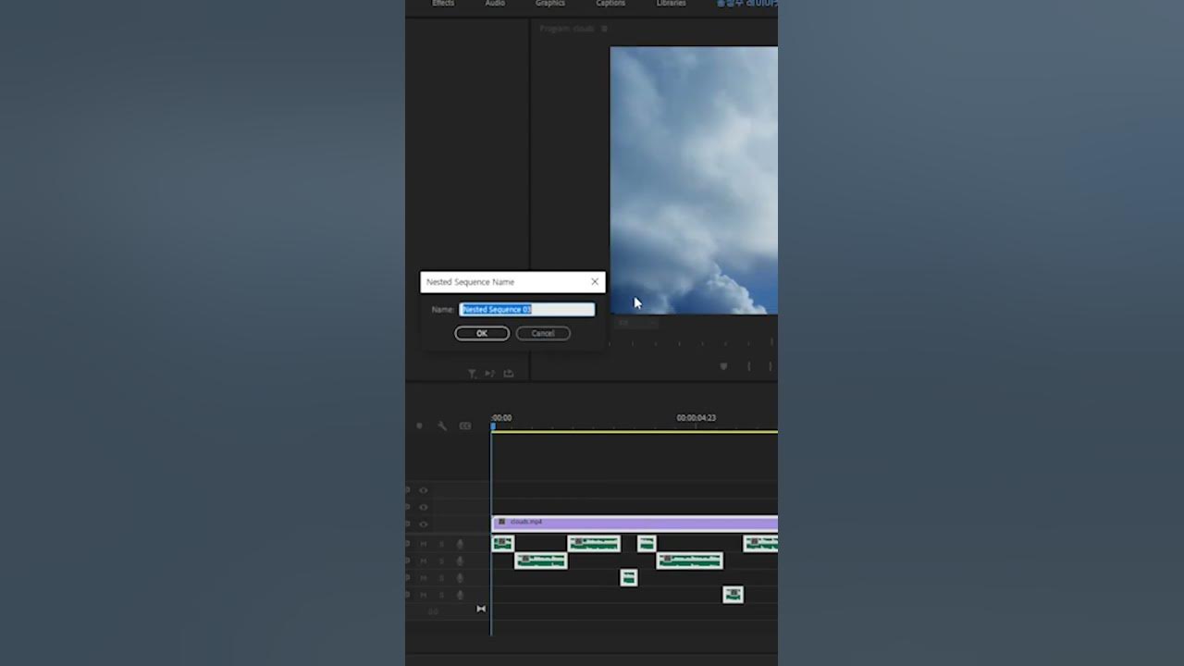Click the 00:00:04:23 mark on time ruler

coord(696,418)
